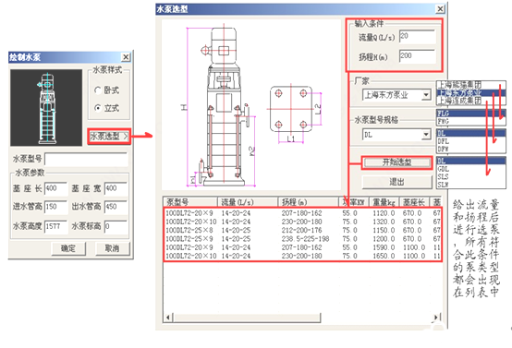Click the 基座长 input field
512x348 pixels.
coord(55,188)
